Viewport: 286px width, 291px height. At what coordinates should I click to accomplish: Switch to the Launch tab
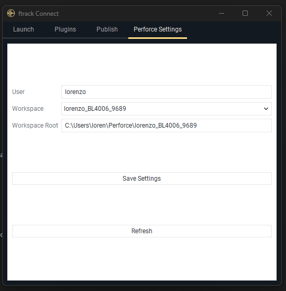(x=24, y=29)
